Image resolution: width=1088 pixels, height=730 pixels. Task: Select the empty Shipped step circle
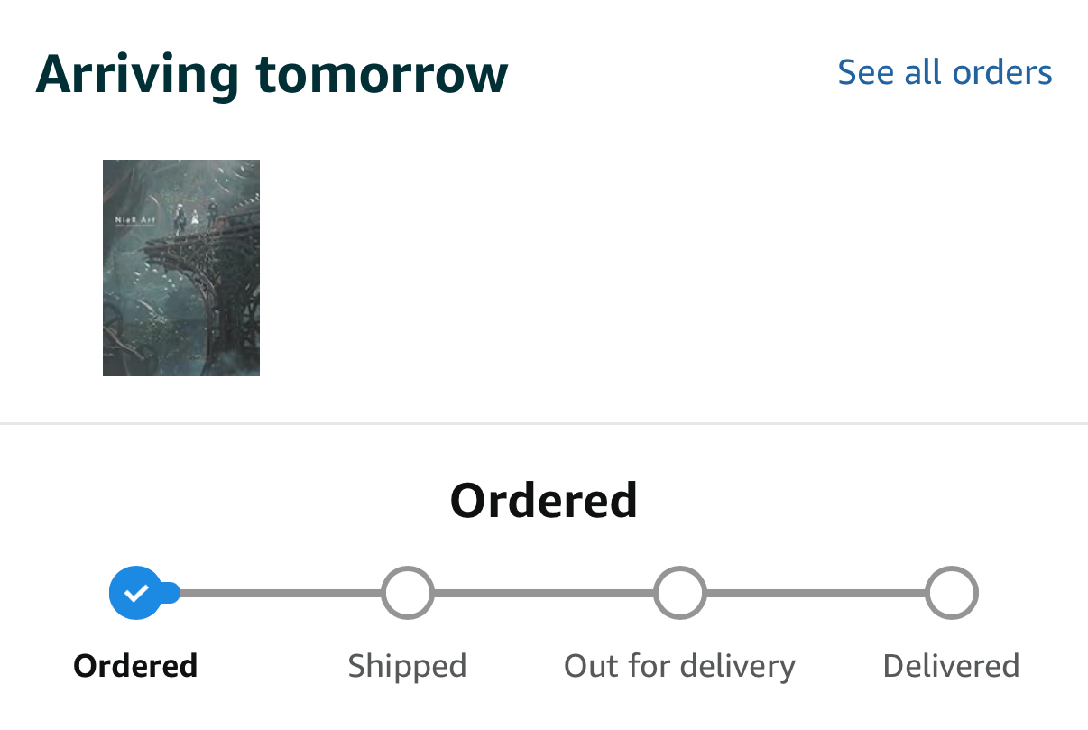pos(408,593)
